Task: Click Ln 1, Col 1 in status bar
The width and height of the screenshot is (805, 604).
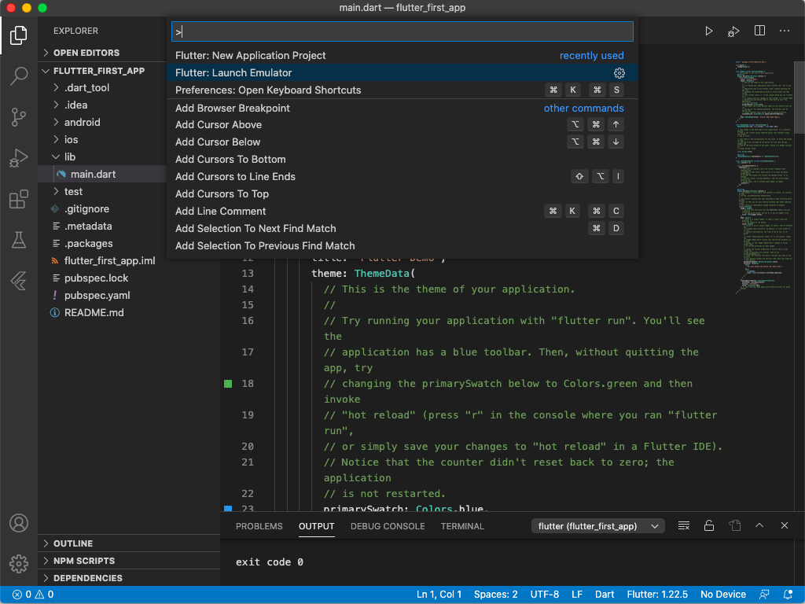Action: pos(439,595)
